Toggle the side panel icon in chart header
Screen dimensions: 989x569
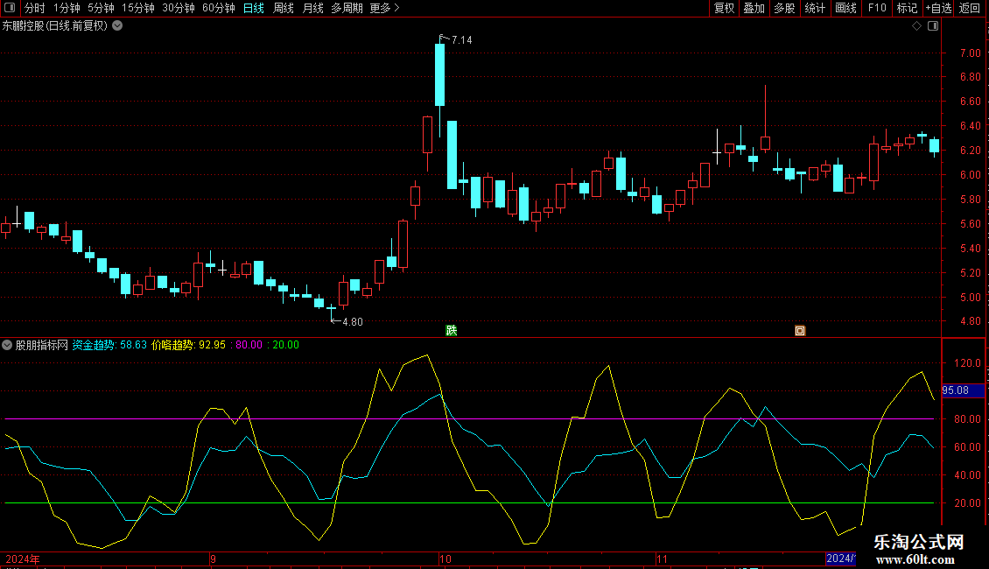pyautogui.click(x=933, y=26)
